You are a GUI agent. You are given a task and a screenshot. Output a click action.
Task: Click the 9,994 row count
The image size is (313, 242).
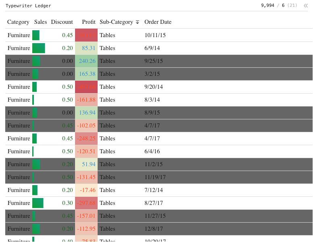pyautogui.click(x=267, y=5)
